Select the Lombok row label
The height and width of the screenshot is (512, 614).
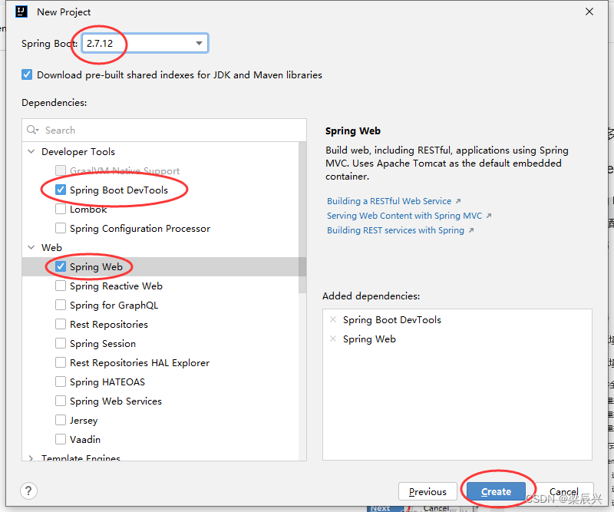88,210
